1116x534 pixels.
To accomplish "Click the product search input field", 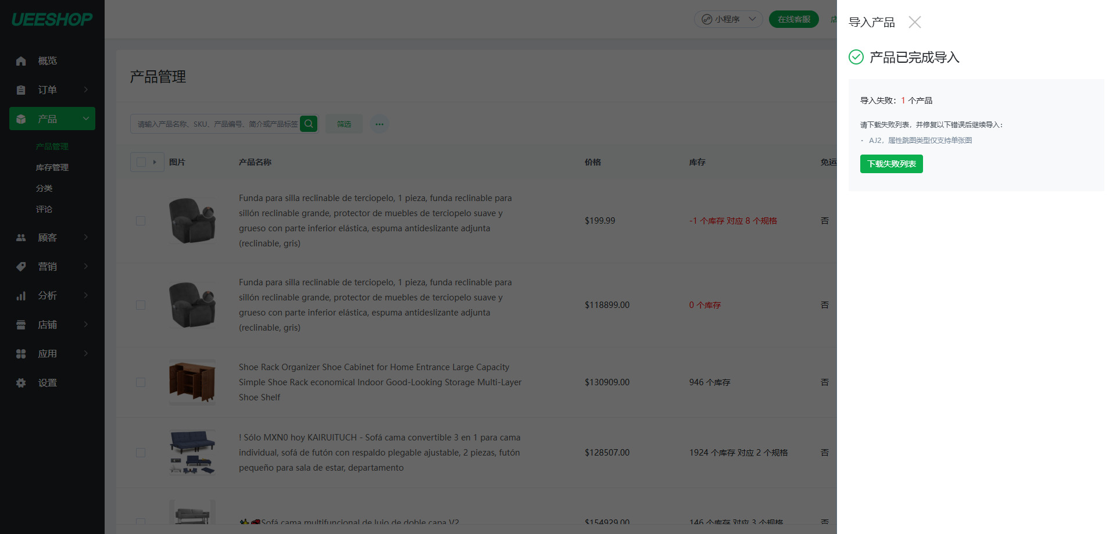I will (x=216, y=124).
